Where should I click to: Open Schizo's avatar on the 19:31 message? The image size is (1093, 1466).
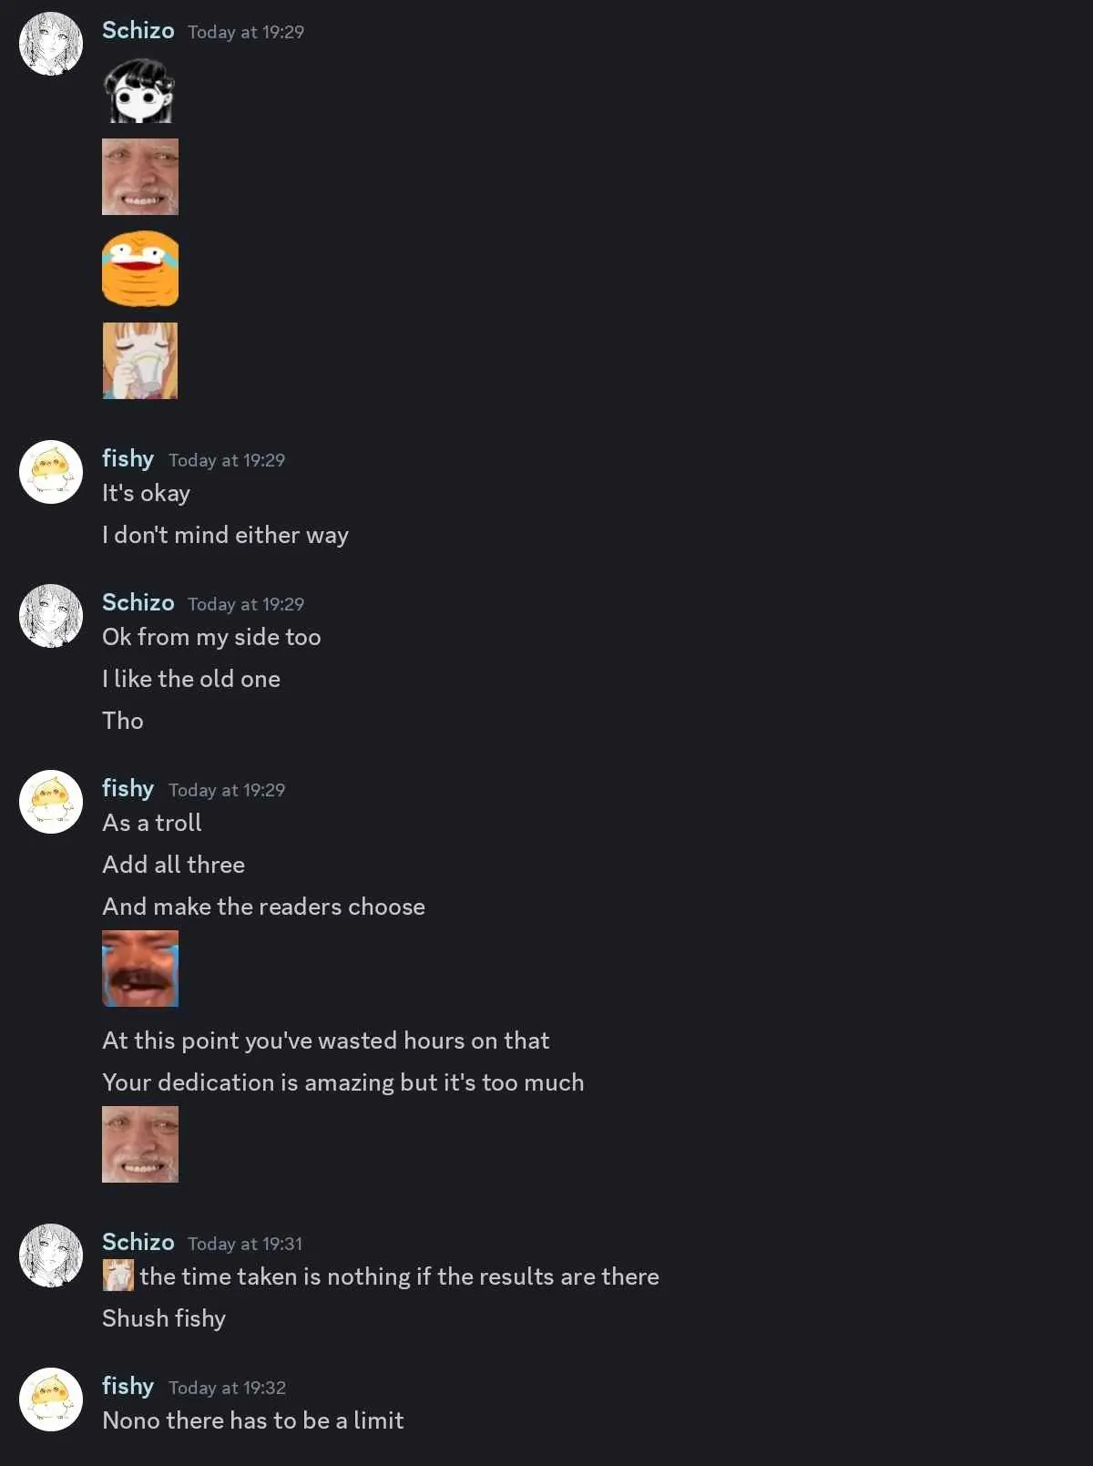[x=51, y=1256]
